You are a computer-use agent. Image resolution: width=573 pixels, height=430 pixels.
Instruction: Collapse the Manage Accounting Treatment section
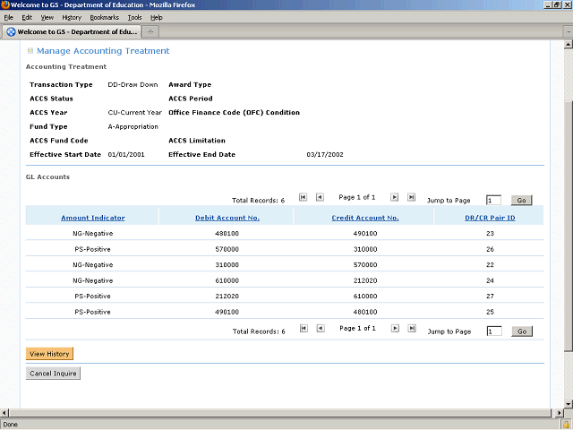coord(30,52)
